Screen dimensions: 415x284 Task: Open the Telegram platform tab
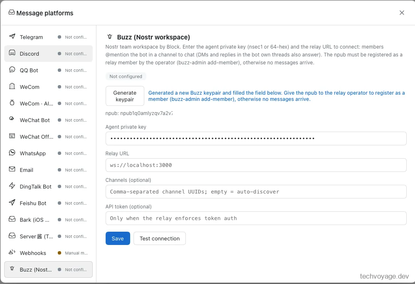tap(48, 37)
